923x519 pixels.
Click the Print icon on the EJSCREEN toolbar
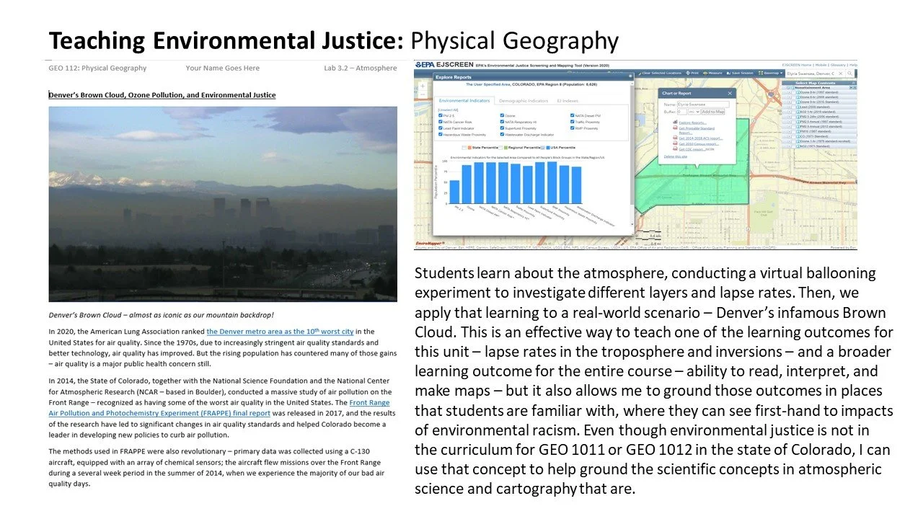[x=689, y=73]
